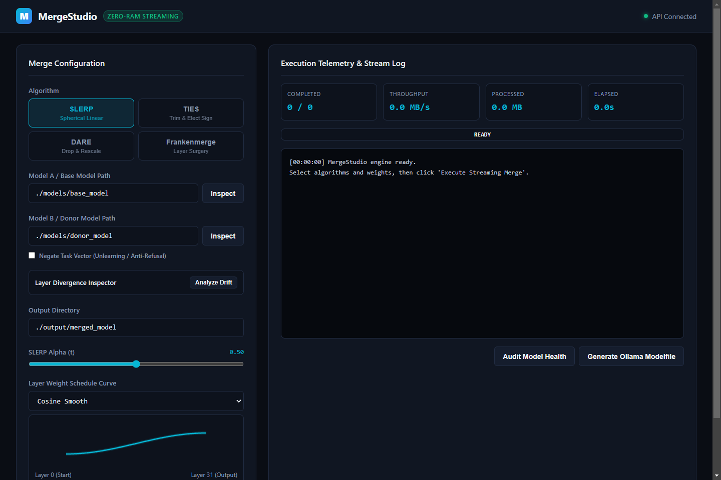721x480 pixels.
Task: Click the Elapsed 0.0s value
Action: [604, 107]
